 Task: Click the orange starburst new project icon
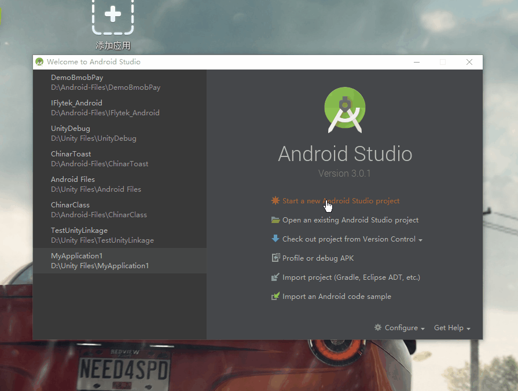coord(275,200)
